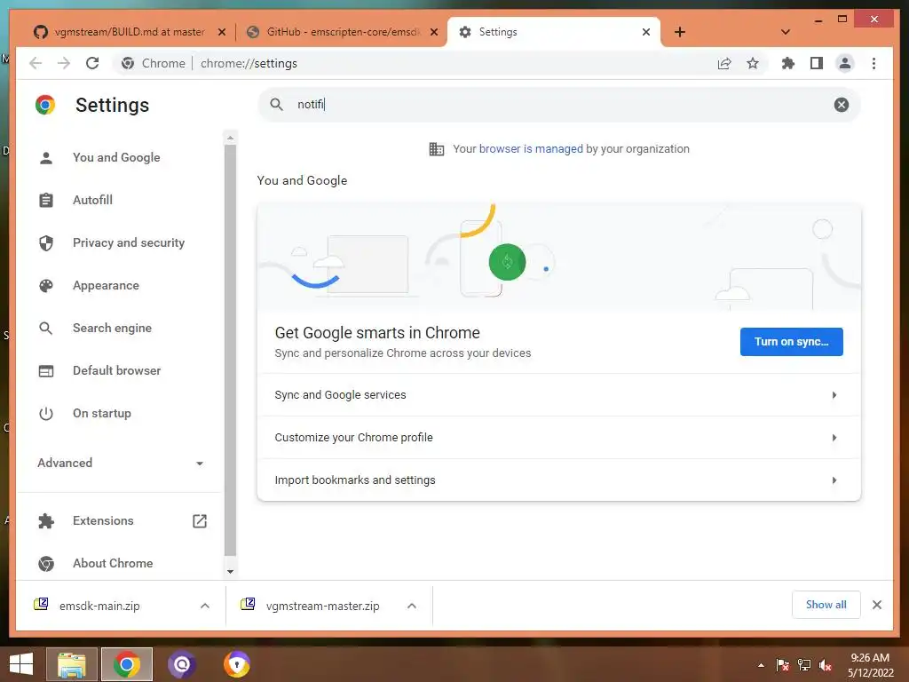Close the Settings tab
Image resolution: width=909 pixels, height=682 pixels.
coord(646,32)
